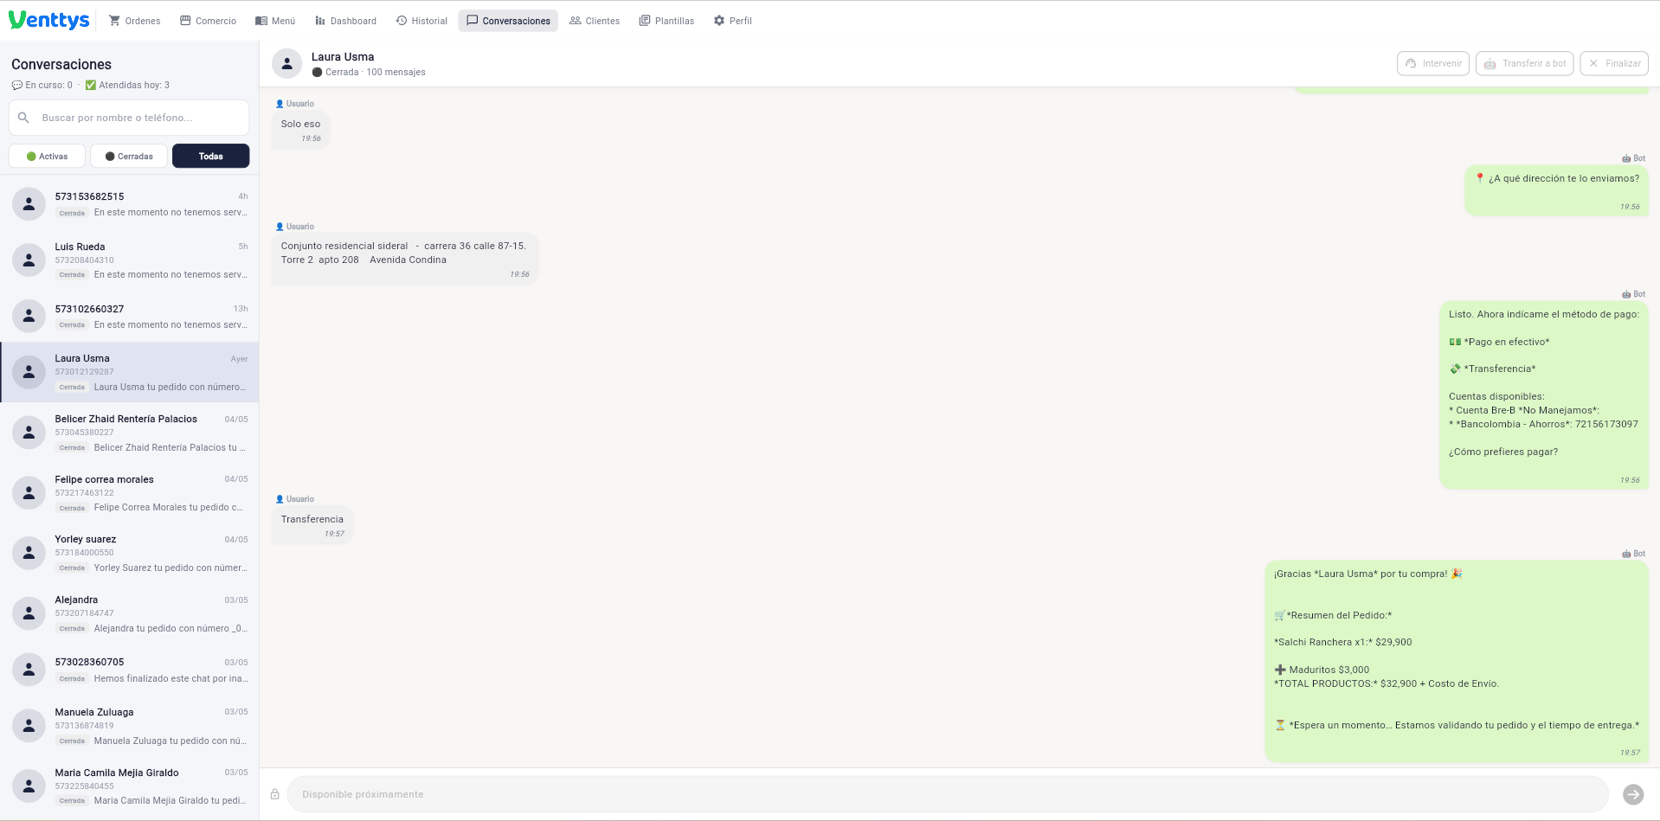The height and width of the screenshot is (821, 1660).
Task: Click the send arrow button
Action: pyautogui.click(x=1633, y=794)
